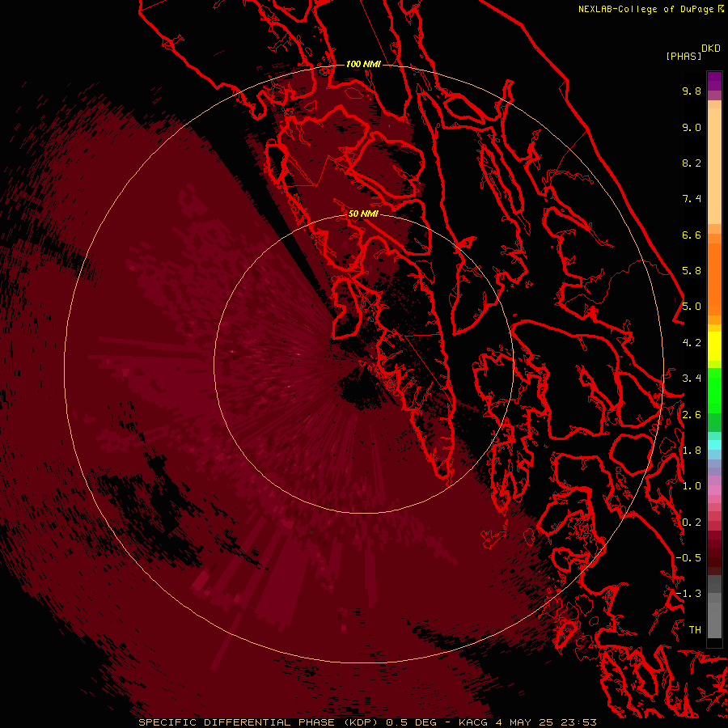Click the TH threshold label on the scale
Viewport: 728px width, 728px height.
695,630
